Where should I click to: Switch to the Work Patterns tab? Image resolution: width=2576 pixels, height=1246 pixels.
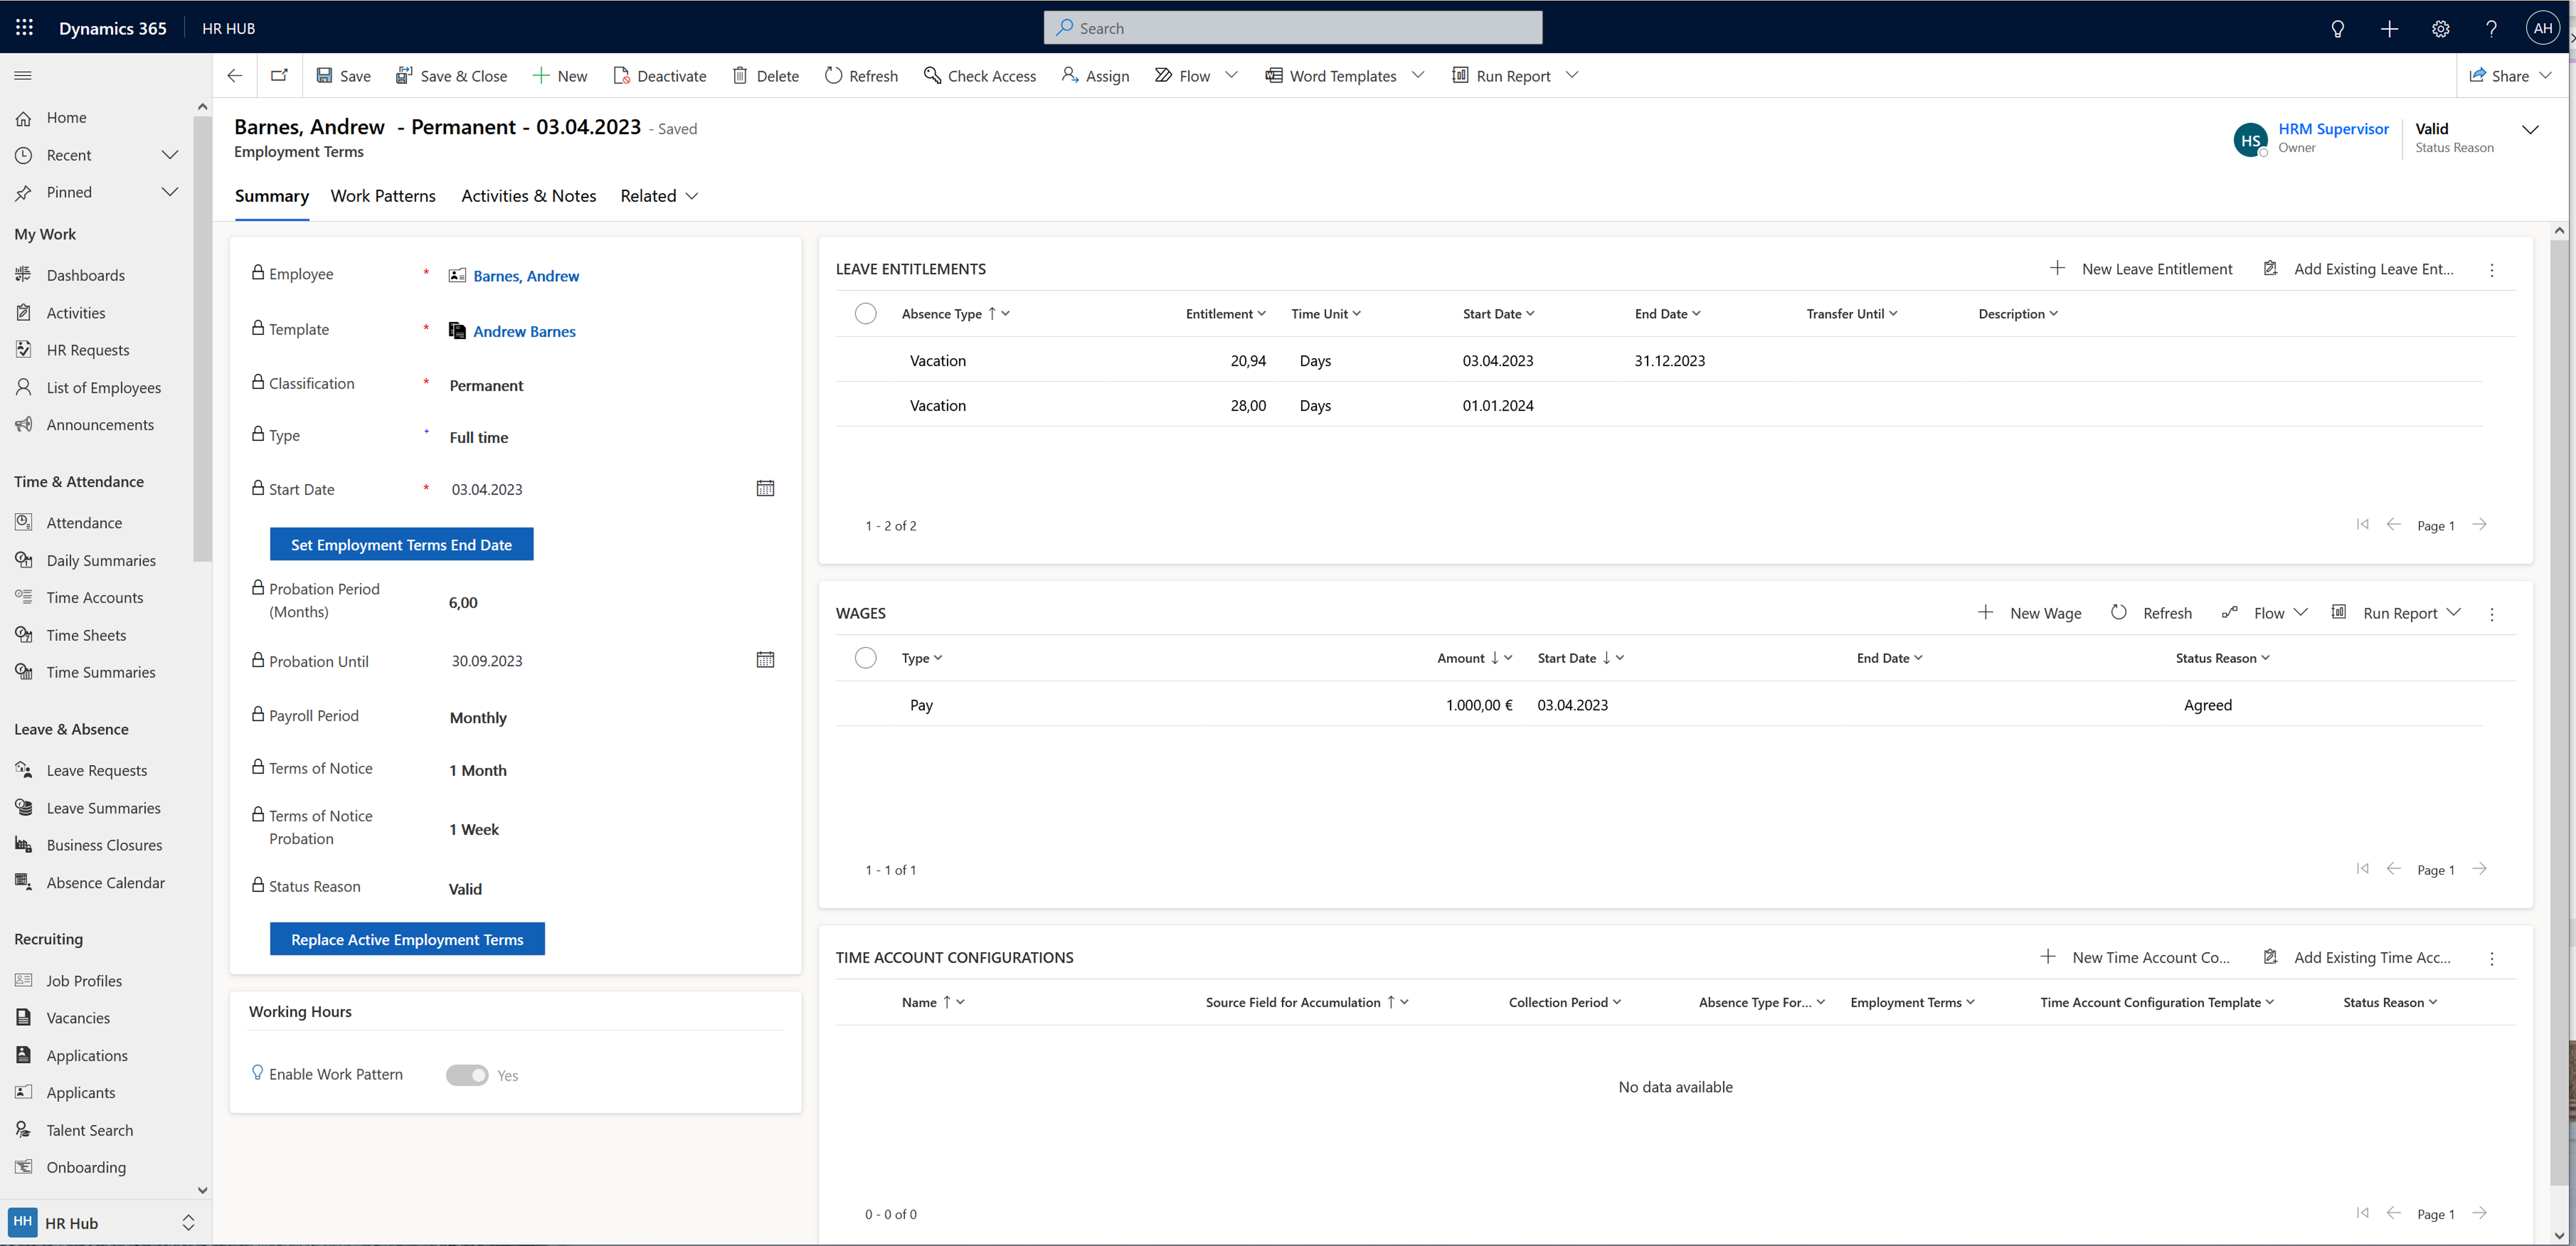coord(383,196)
